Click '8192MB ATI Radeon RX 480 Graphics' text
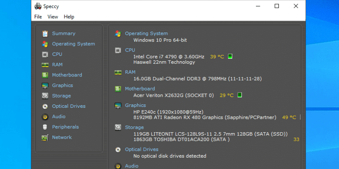Image resolution: width=339 pixels, height=169 pixels. pyautogui.click(x=178, y=117)
